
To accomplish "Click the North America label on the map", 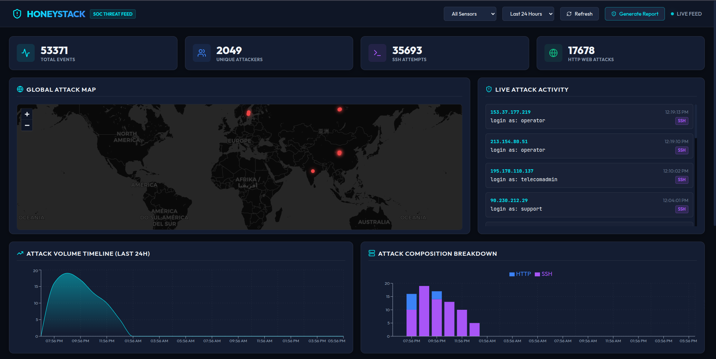I will 127,137.
